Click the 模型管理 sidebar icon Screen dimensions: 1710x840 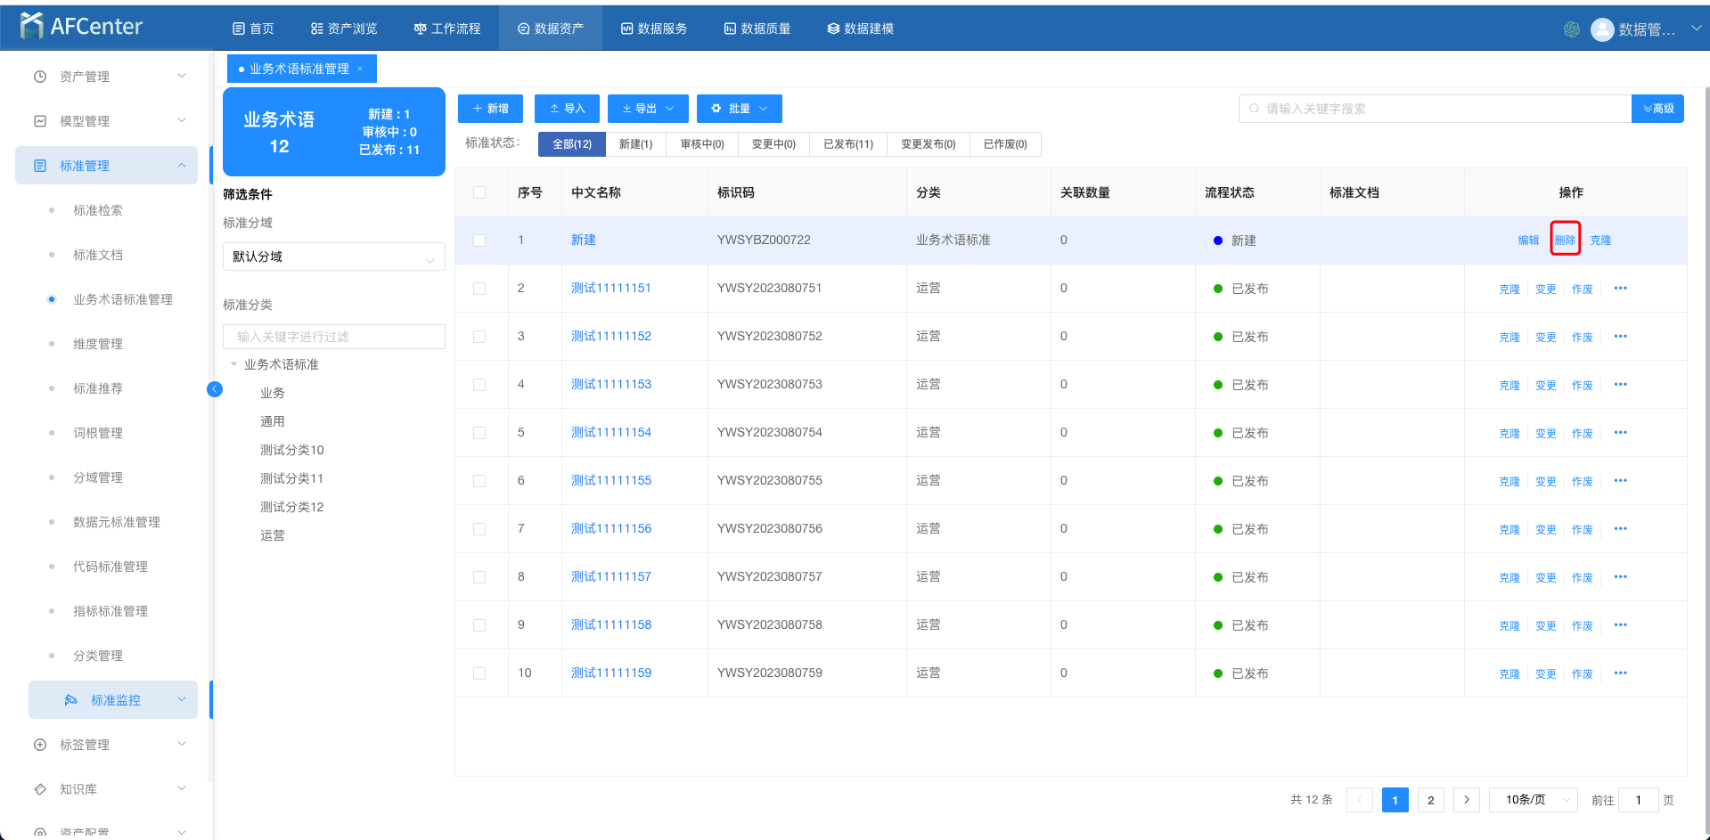[x=40, y=121]
